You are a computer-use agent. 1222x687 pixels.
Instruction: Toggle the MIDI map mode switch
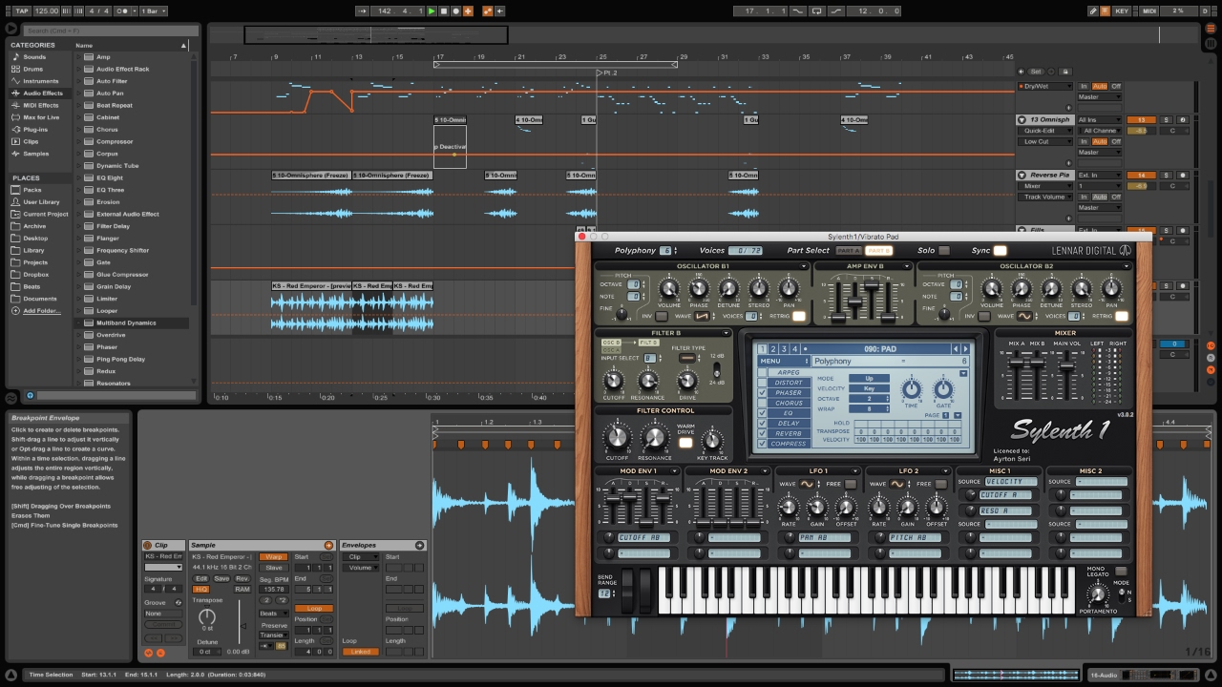1149,10
